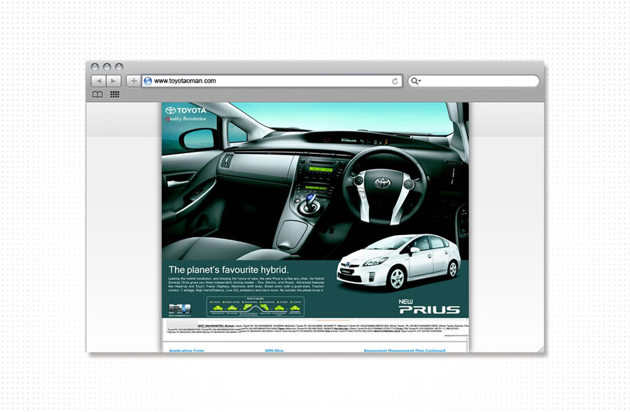
Task: Close the browser window with the leftmost round button
Action: 94,66
